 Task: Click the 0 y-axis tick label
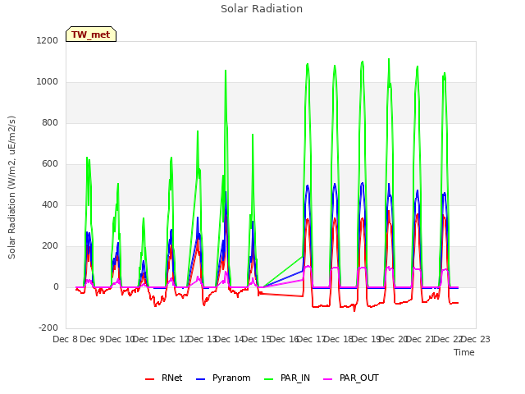click(56, 286)
